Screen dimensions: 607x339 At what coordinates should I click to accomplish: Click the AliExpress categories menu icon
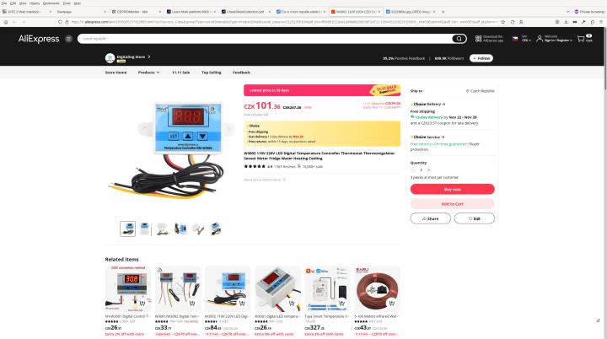[x=68, y=38]
